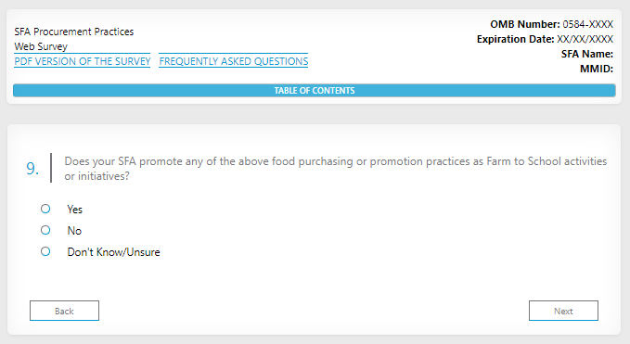This screenshot has height=344, width=630.
Task: Click the MMID label
Action: 597,69
